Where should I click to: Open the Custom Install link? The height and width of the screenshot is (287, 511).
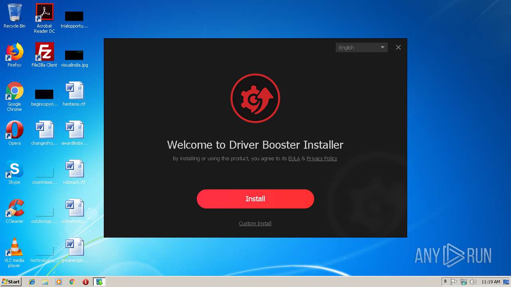coord(255,224)
